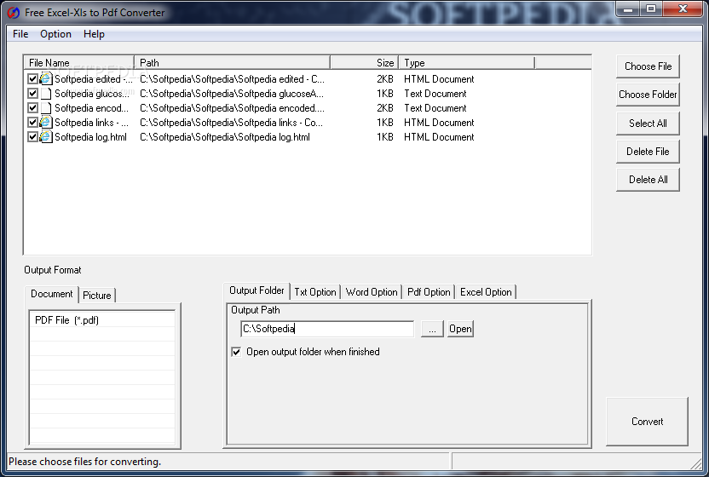Image resolution: width=709 pixels, height=477 pixels.
Task: Open the Pdf Option tab
Action: 429,292
